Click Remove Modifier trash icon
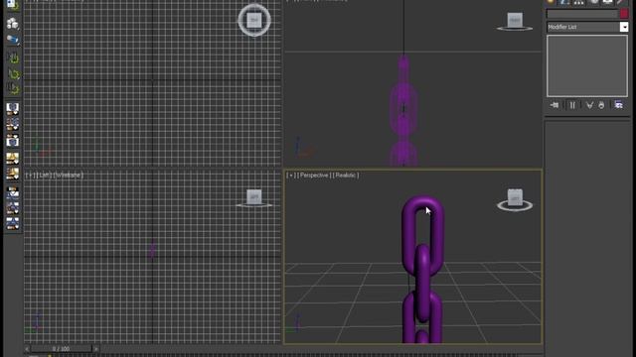The height and width of the screenshot is (357, 636). tap(601, 105)
